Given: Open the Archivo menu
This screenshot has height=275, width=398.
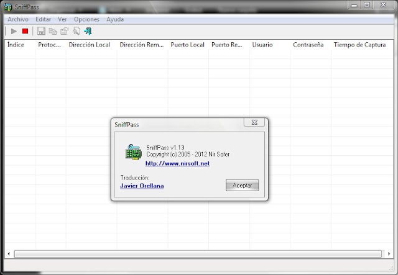Looking at the screenshot, I should [18, 19].
